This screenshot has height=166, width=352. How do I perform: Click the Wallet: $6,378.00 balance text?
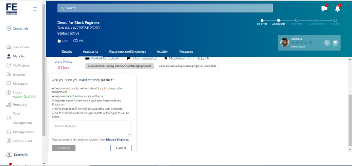(x=25, y=97)
